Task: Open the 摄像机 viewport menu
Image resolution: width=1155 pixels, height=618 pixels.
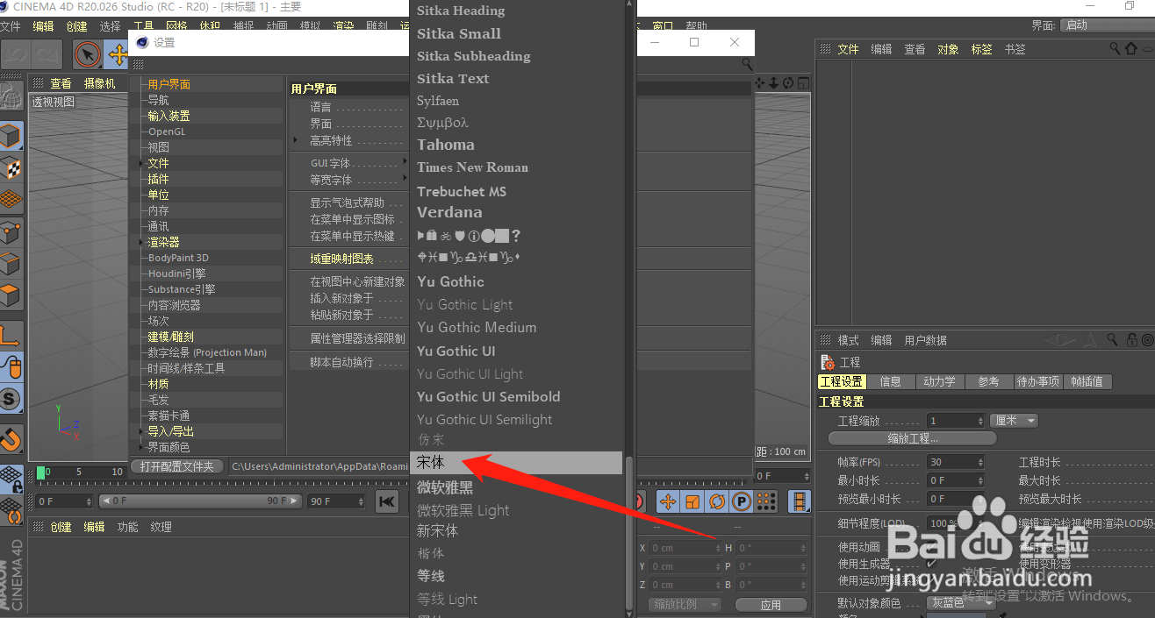Action: [x=99, y=83]
